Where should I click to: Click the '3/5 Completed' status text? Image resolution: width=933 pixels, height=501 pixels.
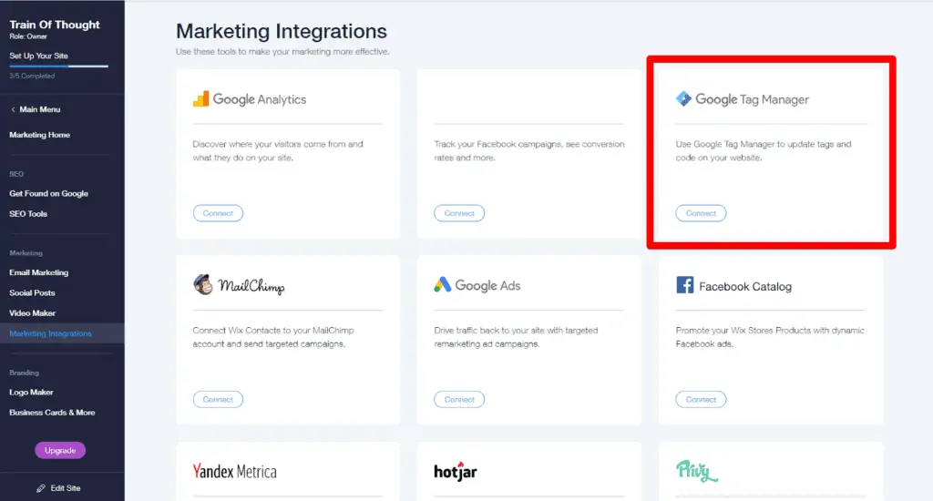pyautogui.click(x=32, y=77)
